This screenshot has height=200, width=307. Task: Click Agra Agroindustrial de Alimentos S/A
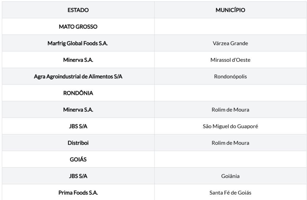click(78, 76)
